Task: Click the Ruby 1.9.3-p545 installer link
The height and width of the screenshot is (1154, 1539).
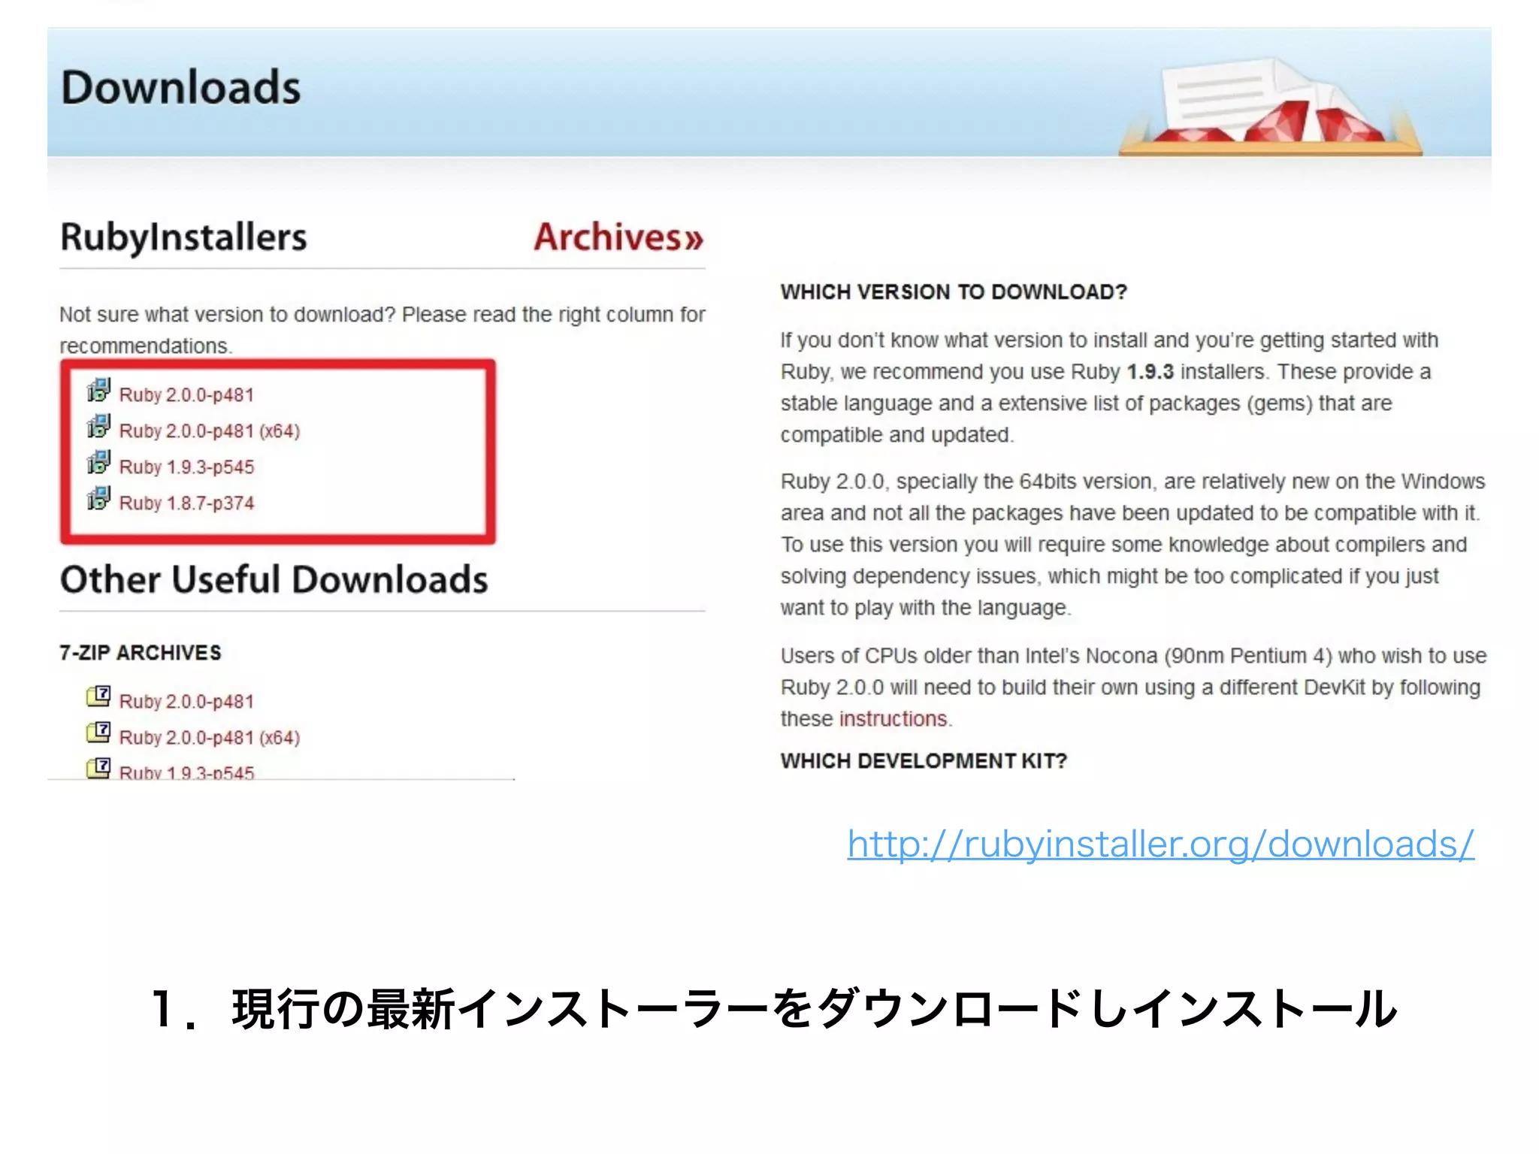Action: coord(186,467)
